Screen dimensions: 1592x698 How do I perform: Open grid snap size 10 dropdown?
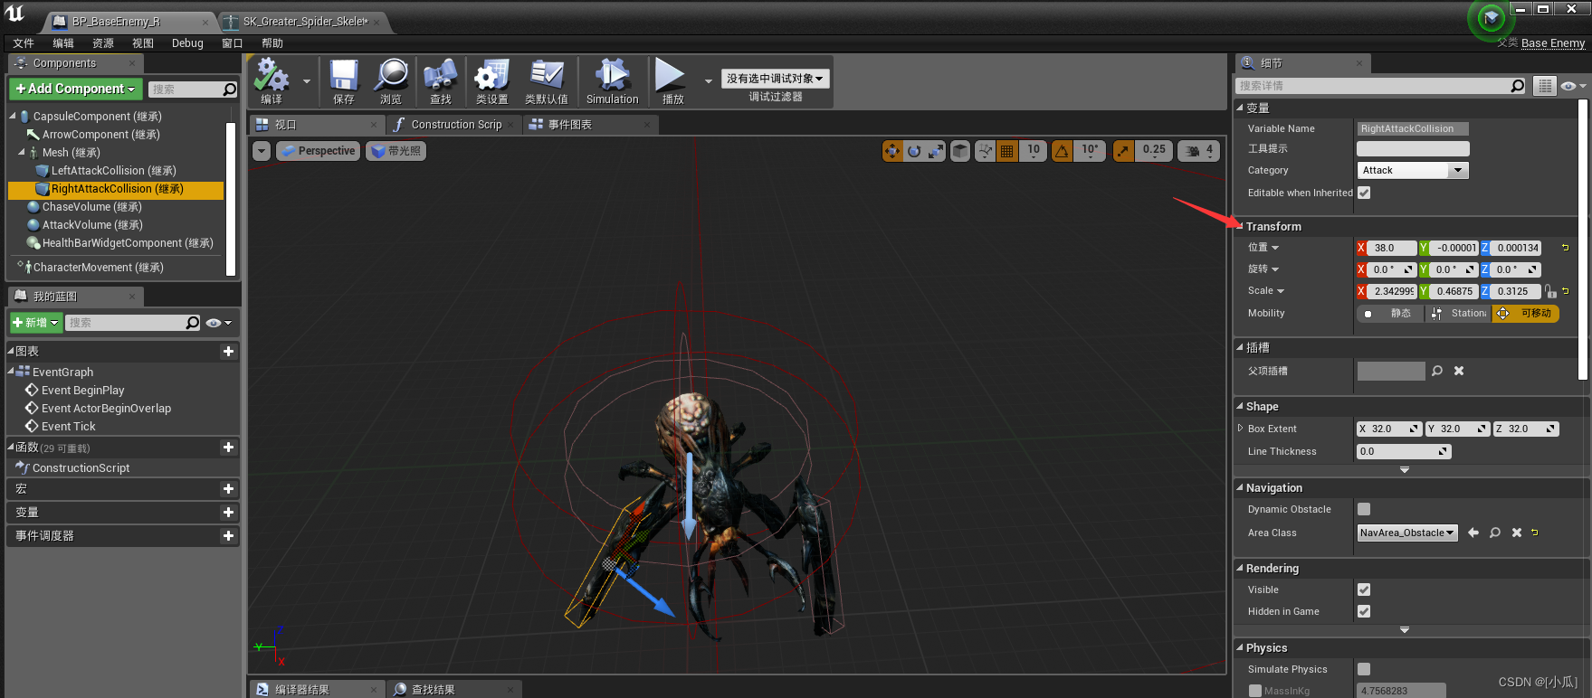(x=1034, y=151)
